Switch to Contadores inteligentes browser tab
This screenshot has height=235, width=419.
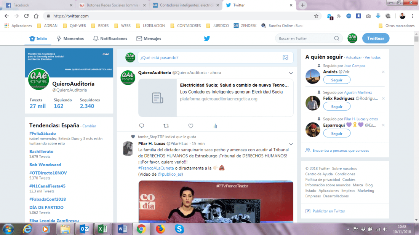click(186, 5)
